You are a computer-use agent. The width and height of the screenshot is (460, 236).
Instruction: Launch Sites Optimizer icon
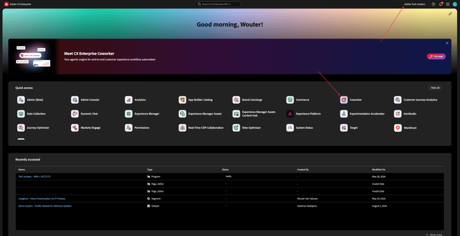coord(236,128)
